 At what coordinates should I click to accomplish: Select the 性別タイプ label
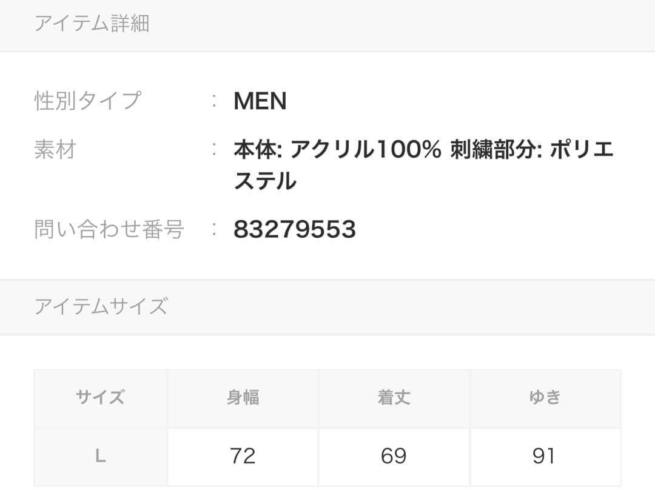tap(88, 101)
